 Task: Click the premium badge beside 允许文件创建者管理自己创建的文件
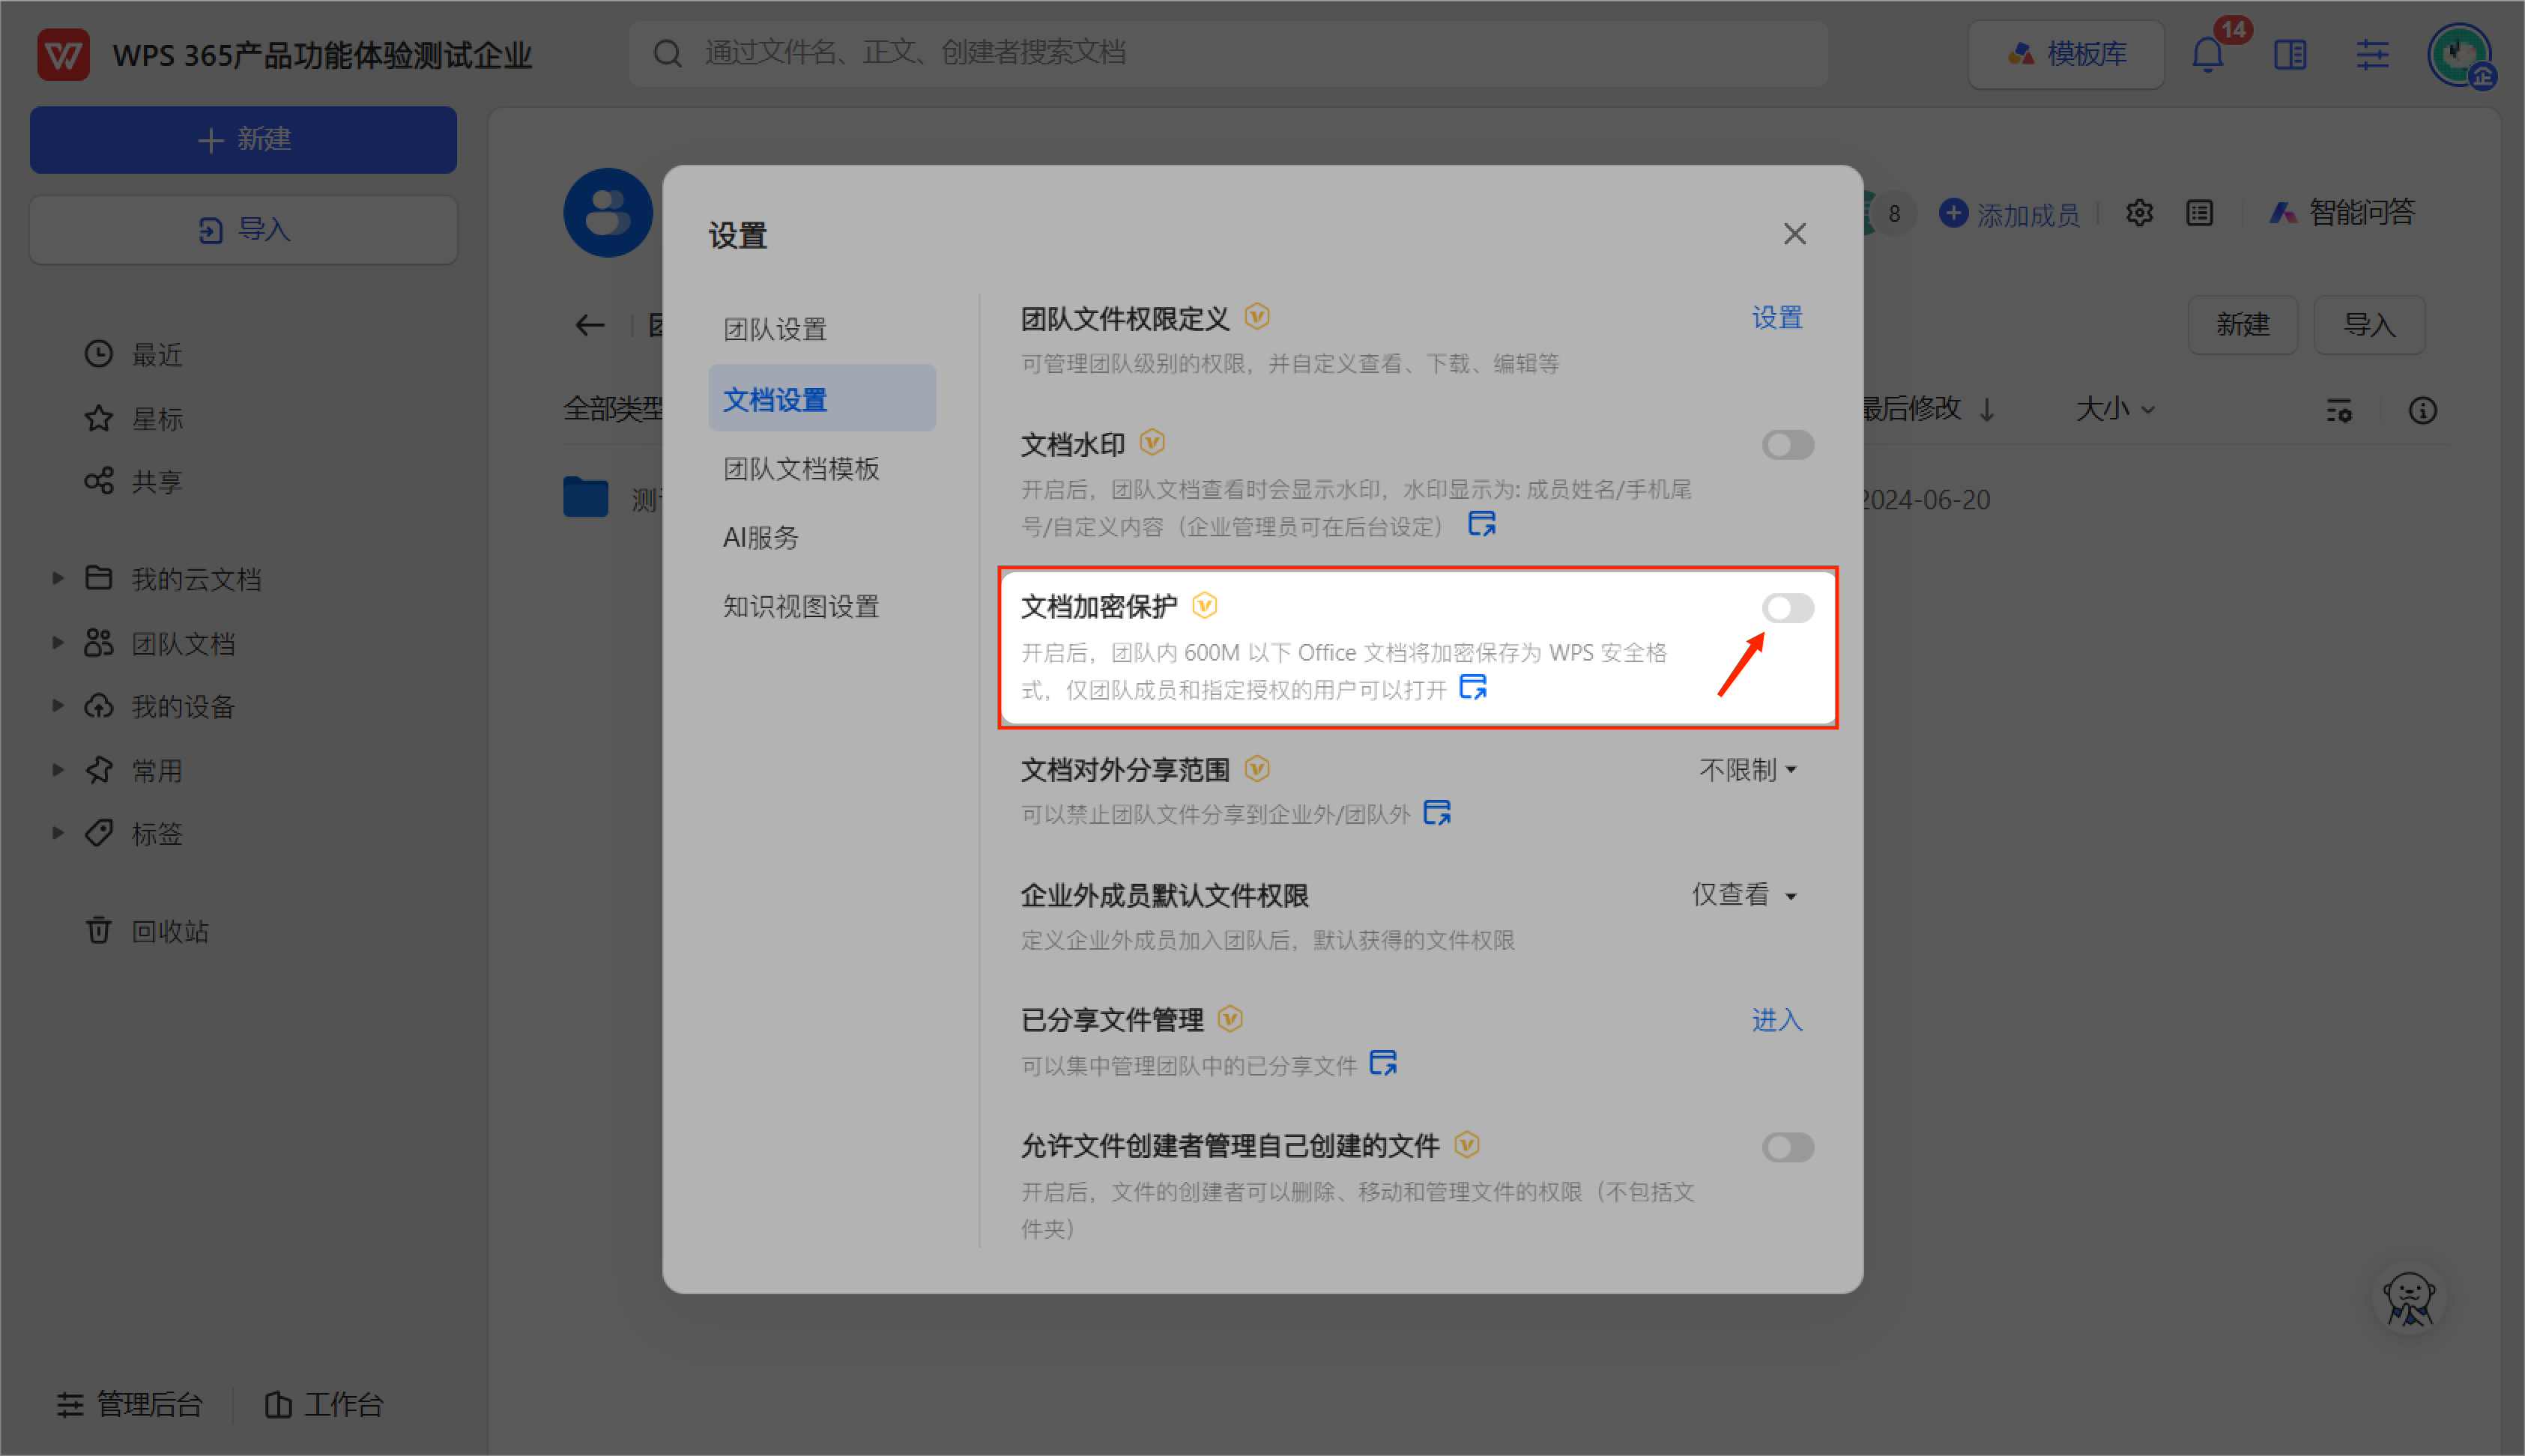coord(1466,1144)
